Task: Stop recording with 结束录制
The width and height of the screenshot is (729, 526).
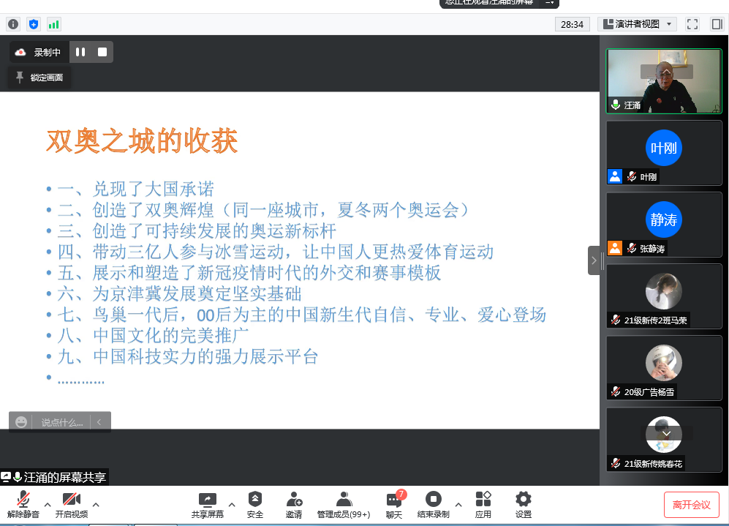Action: point(432,504)
